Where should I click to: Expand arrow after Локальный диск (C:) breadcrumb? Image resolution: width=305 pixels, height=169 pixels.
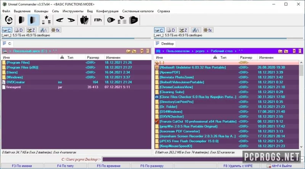(50, 51)
